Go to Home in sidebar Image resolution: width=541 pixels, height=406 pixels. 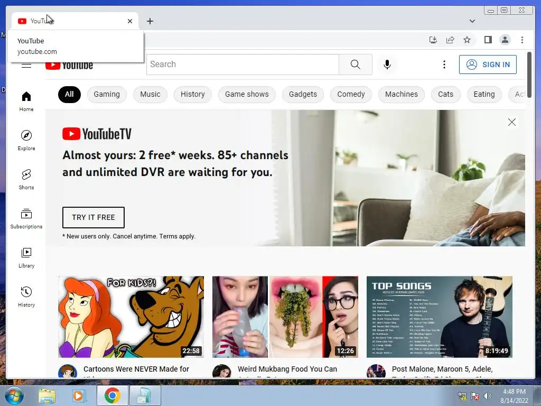pos(26,101)
